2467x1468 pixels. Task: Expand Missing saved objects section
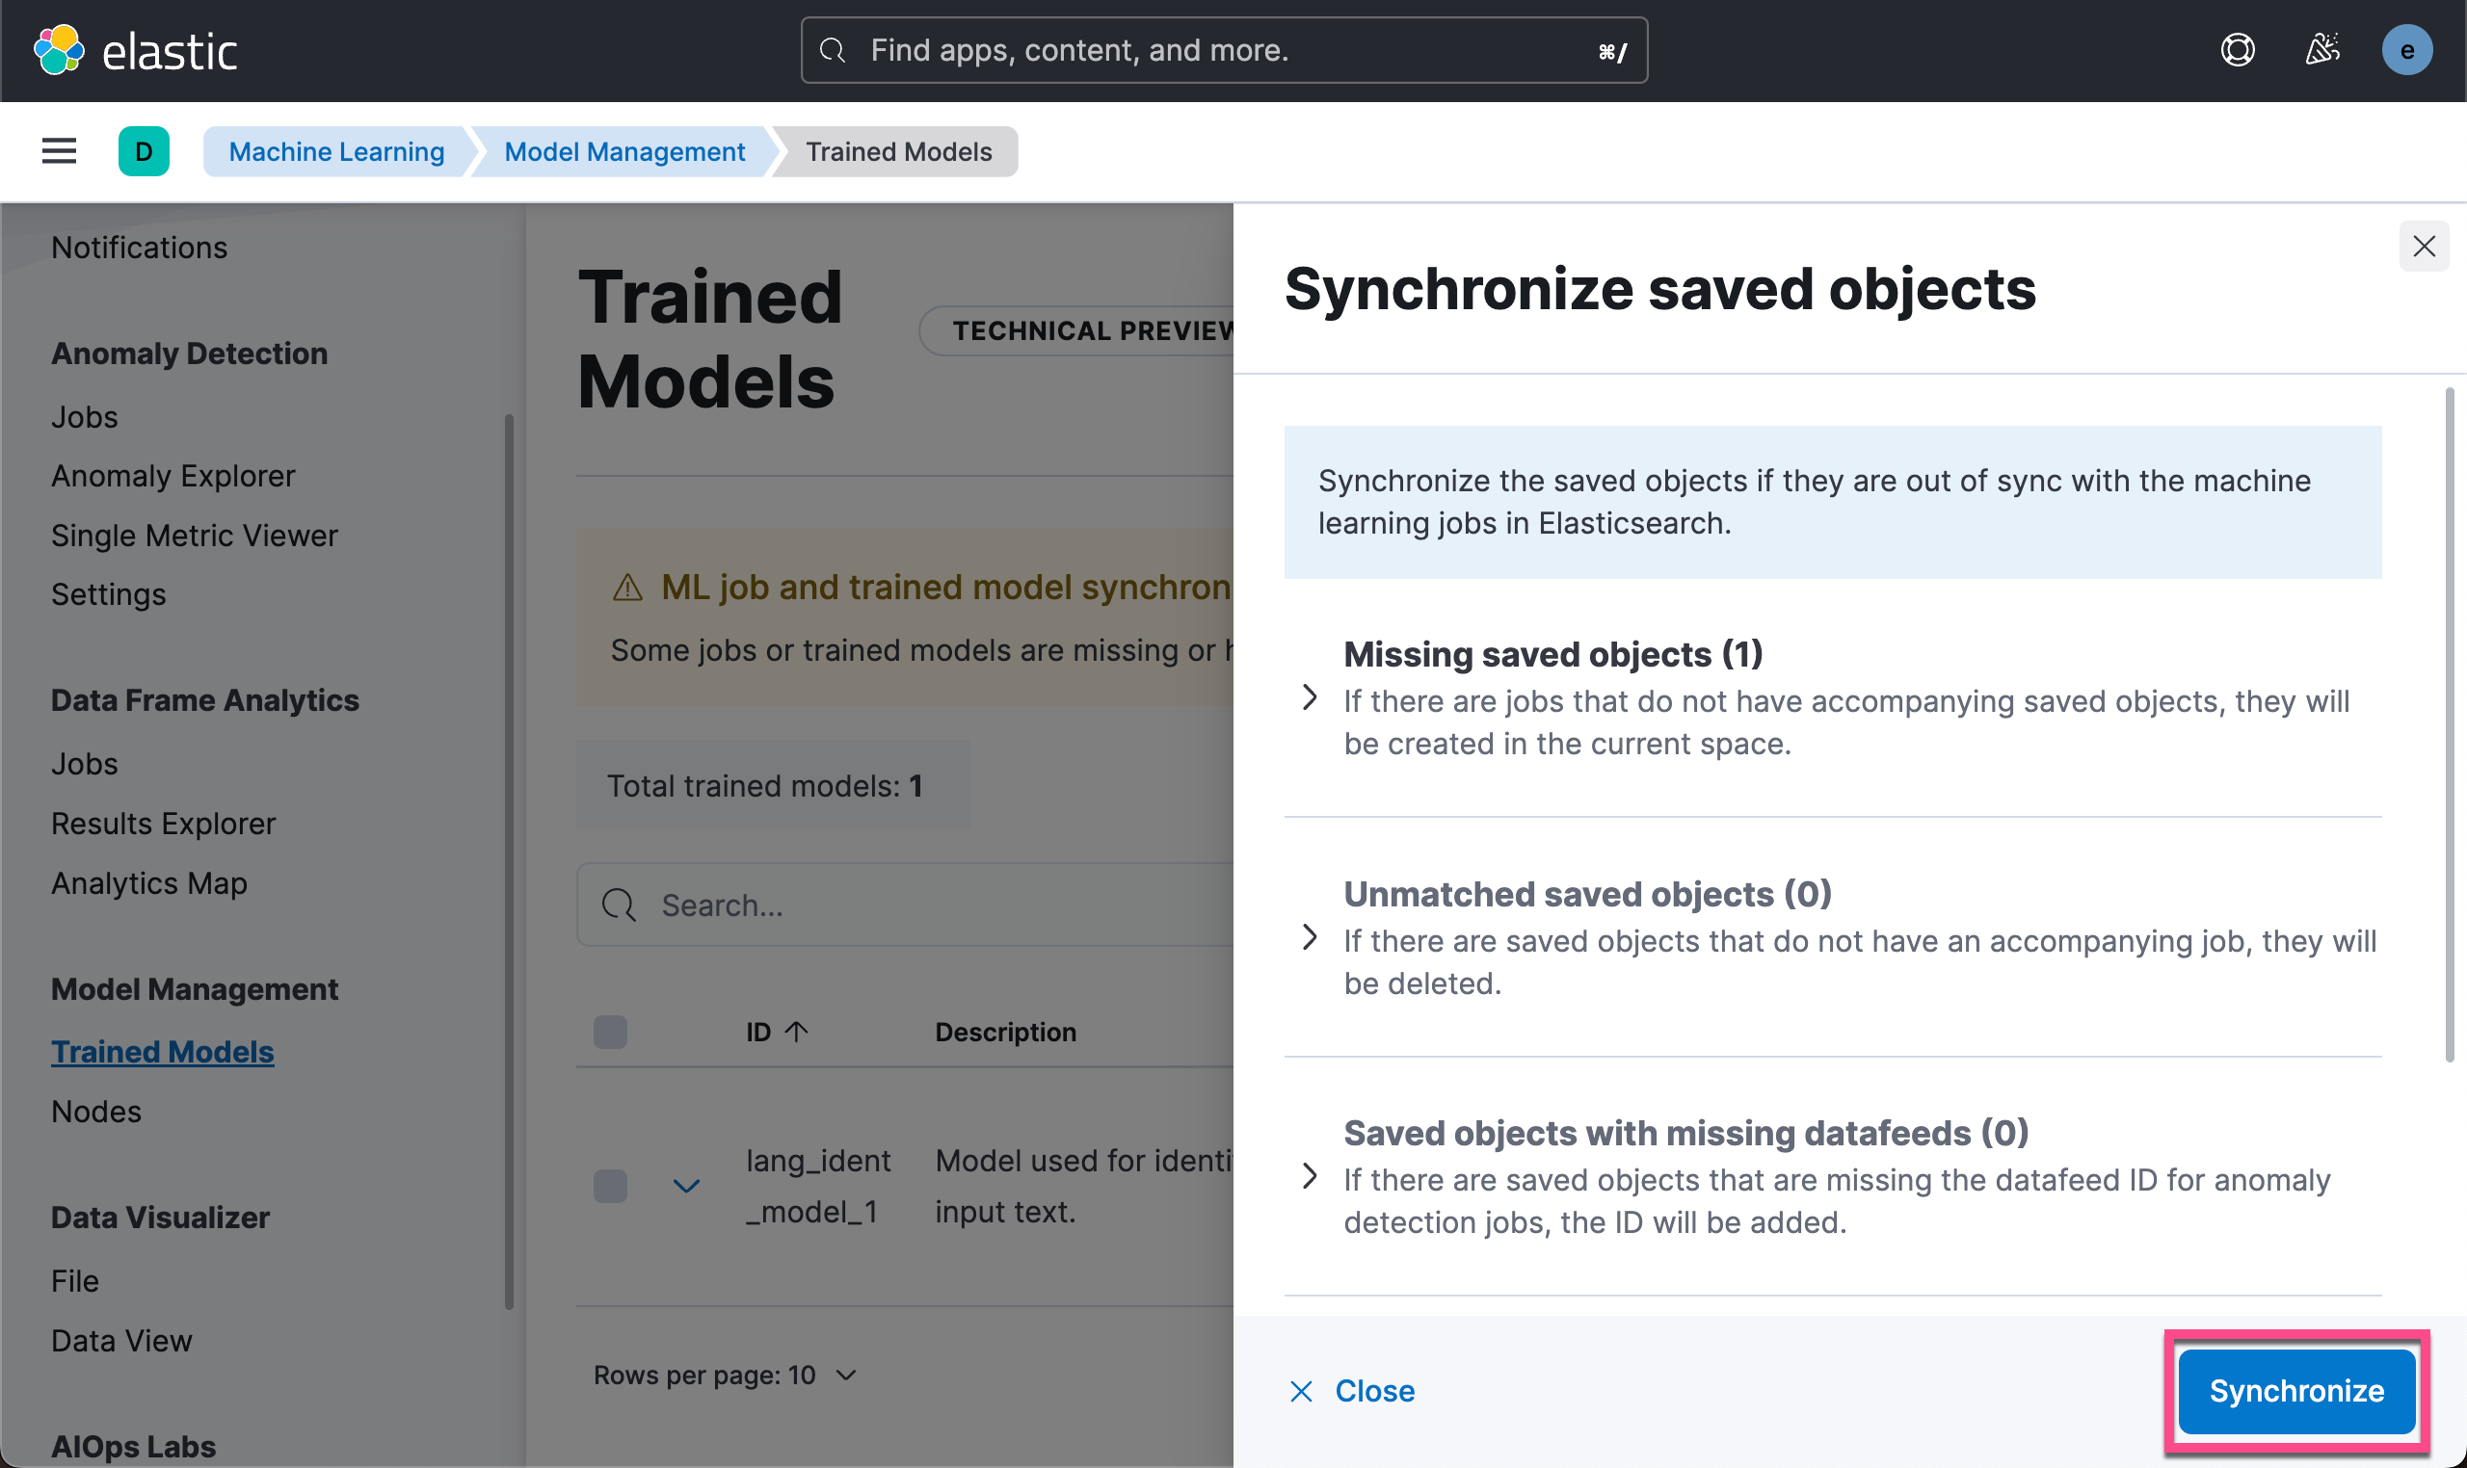[x=1311, y=697]
